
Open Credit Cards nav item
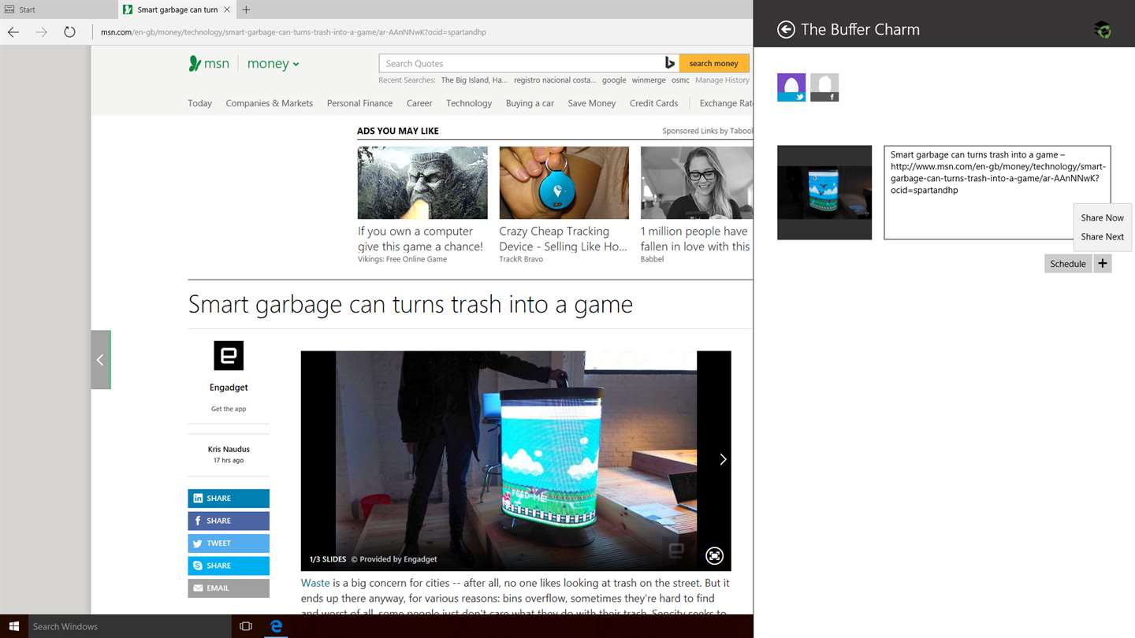pyautogui.click(x=653, y=103)
